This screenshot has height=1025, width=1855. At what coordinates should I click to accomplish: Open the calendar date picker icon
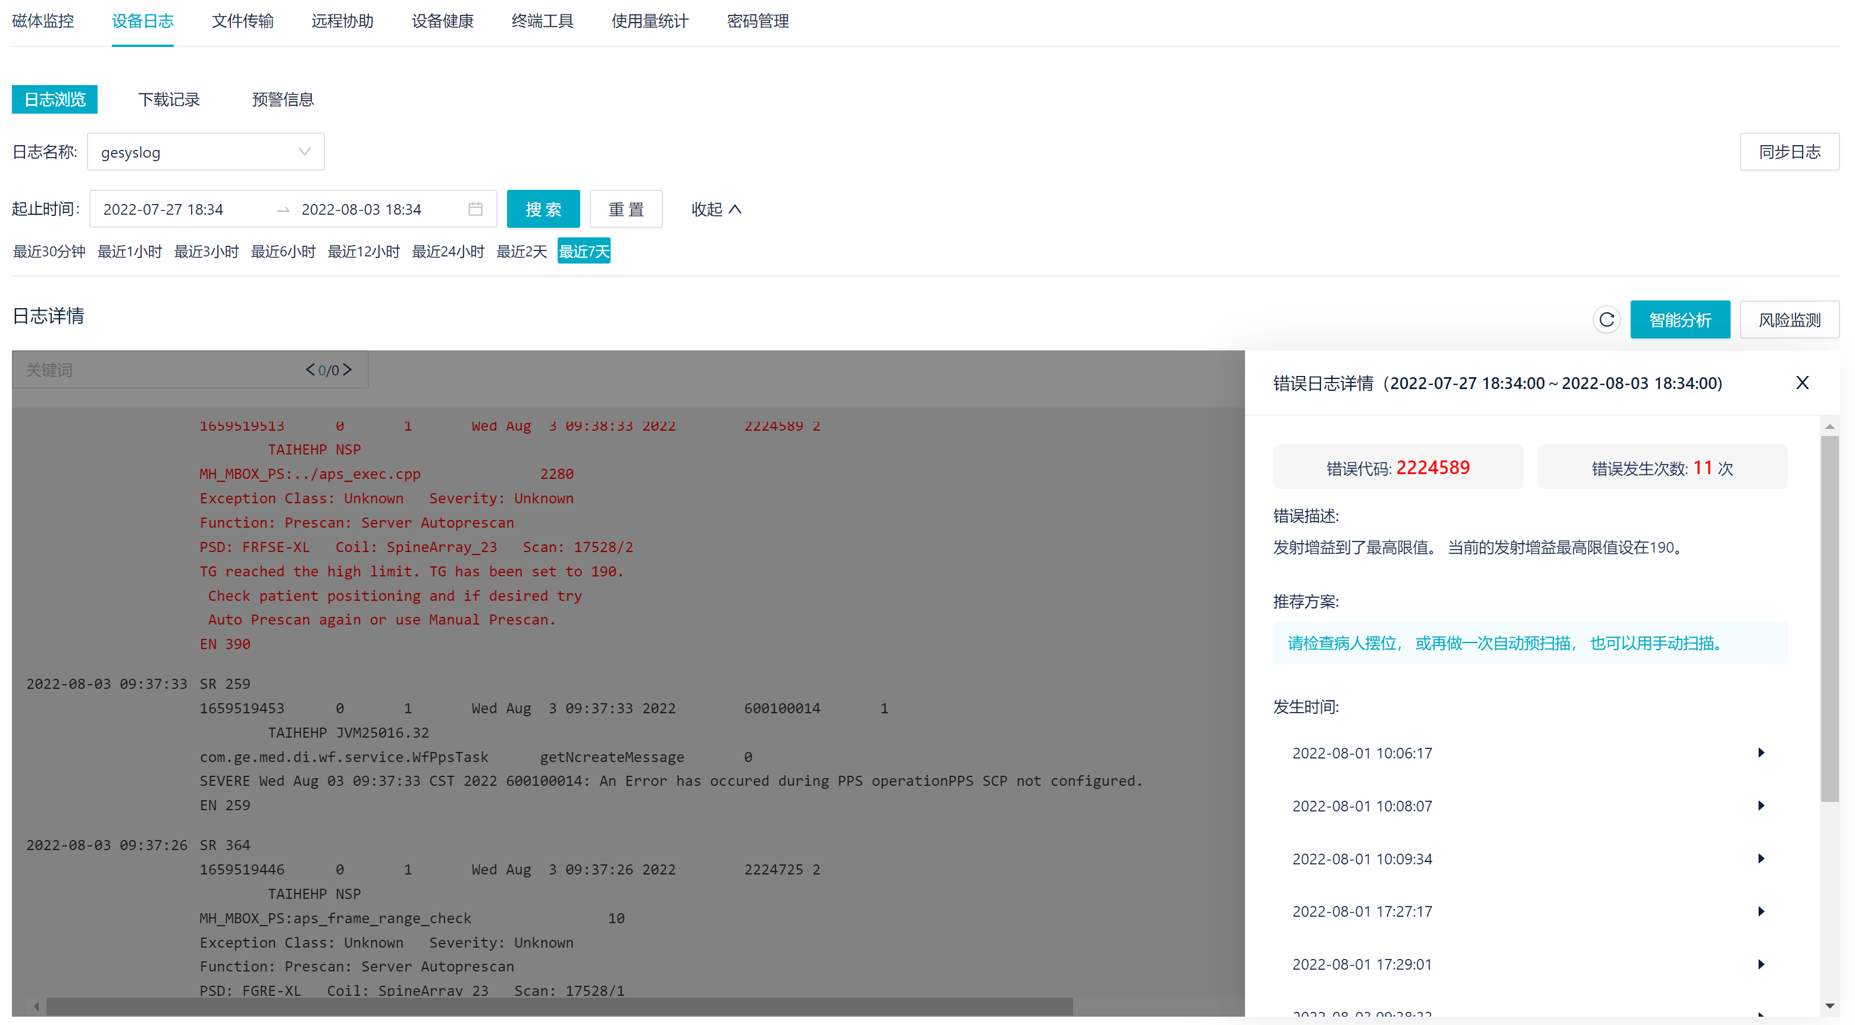tap(476, 209)
